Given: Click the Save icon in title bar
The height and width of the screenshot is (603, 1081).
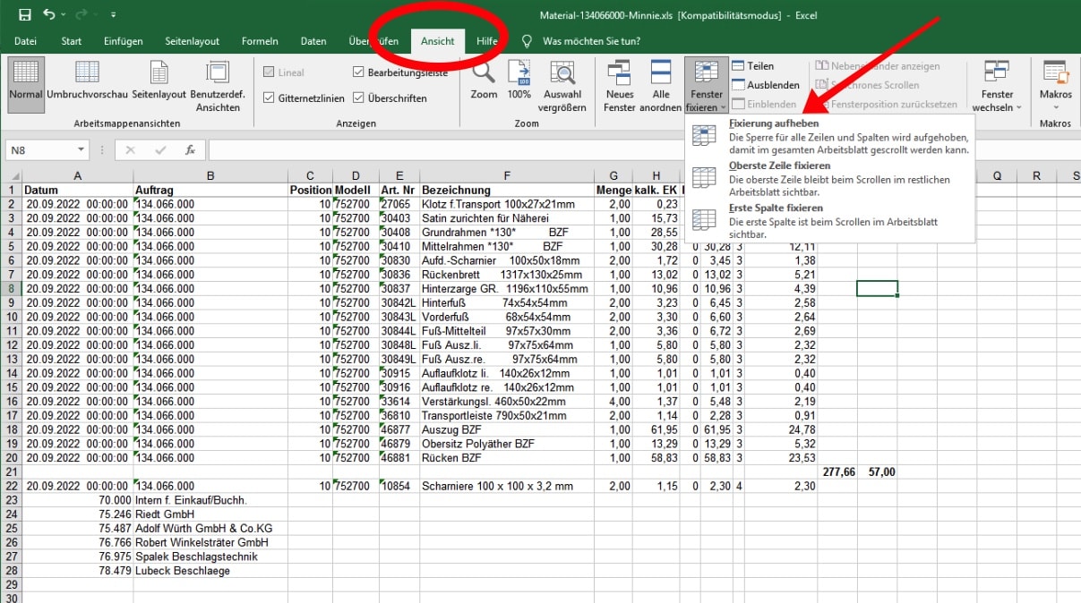Looking at the screenshot, I should pos(24,15).
